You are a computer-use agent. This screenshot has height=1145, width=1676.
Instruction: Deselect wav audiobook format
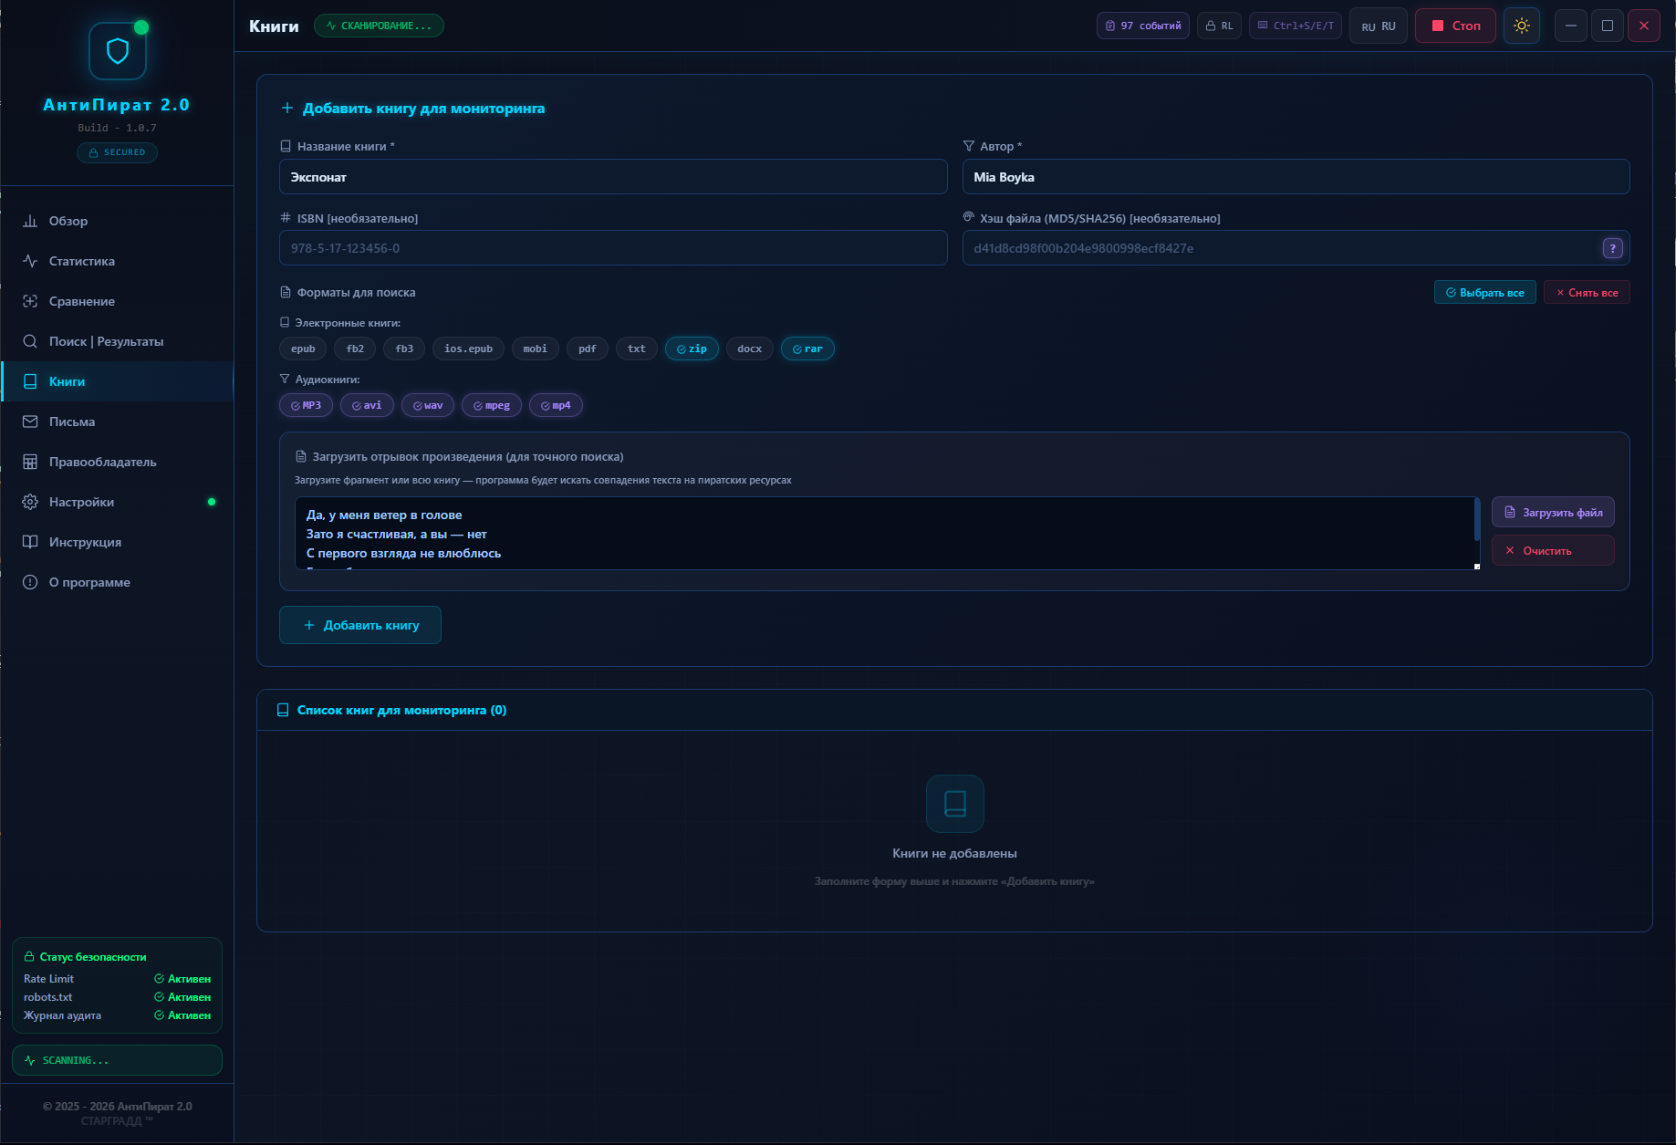pyautogui.click(x=428, y=405)
